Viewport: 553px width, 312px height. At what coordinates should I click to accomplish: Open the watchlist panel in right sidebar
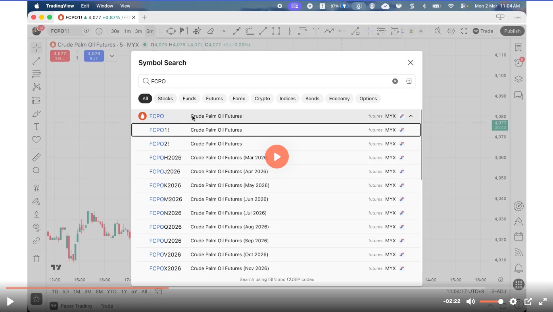point(518,48)
